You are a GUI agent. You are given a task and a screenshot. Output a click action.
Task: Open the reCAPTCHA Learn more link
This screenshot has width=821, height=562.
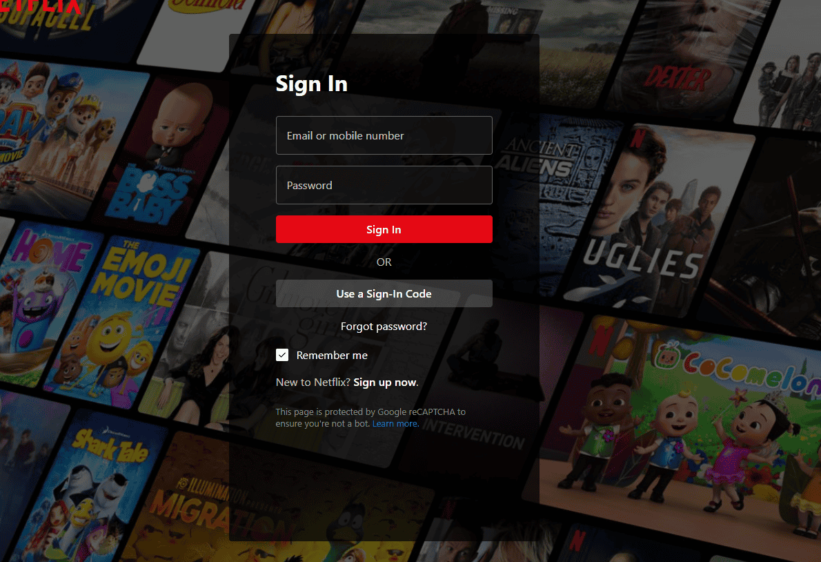[395, 424]
